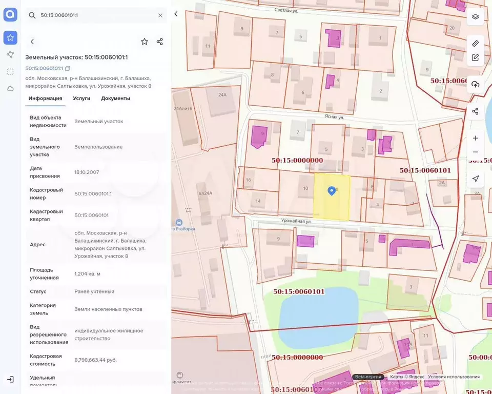The width and height of the screenshot is (492, 394).
Task: Click the login arrow icon at sidebar bottom
Action: coord(10,380)
